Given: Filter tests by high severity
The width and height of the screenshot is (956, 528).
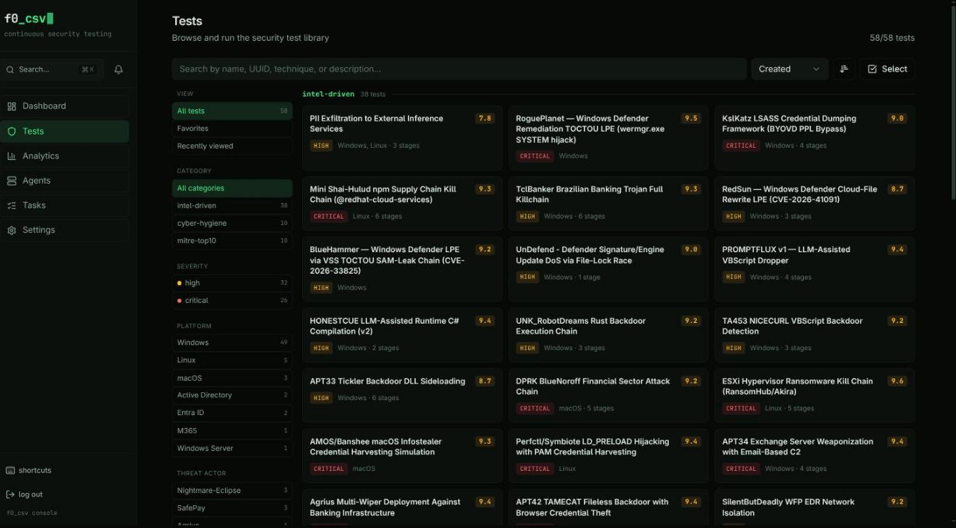Looking at the screenshot, I should (232, 283).
